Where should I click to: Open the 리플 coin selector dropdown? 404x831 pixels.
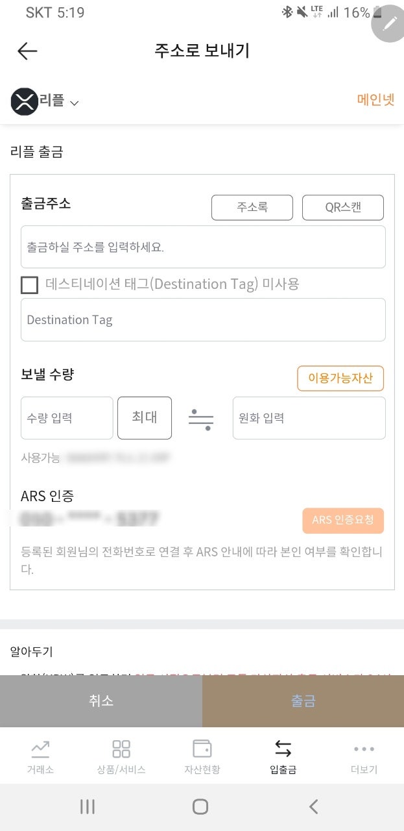(73, 102)
